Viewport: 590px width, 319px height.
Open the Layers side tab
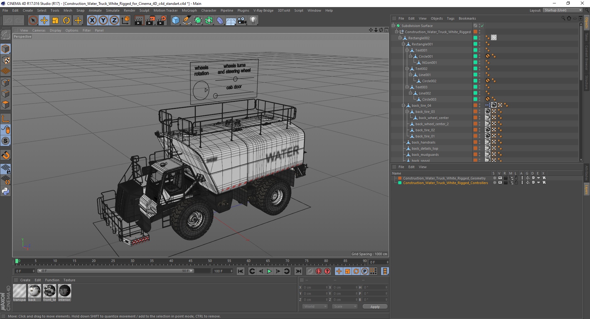point(586,189)
